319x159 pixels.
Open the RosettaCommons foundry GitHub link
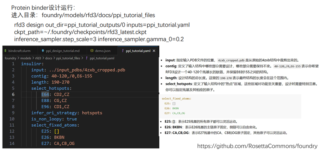(257, 146)
